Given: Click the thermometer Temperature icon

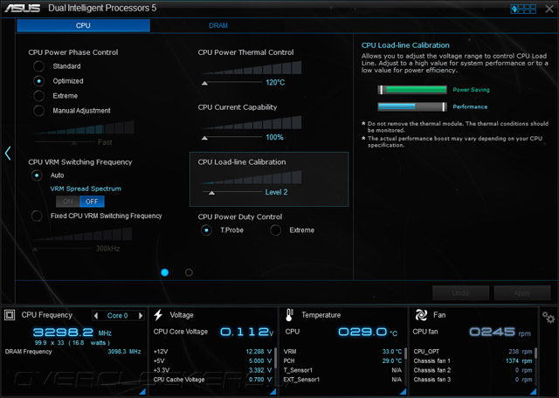Looking at the screenshot, I should click(289, 315).
